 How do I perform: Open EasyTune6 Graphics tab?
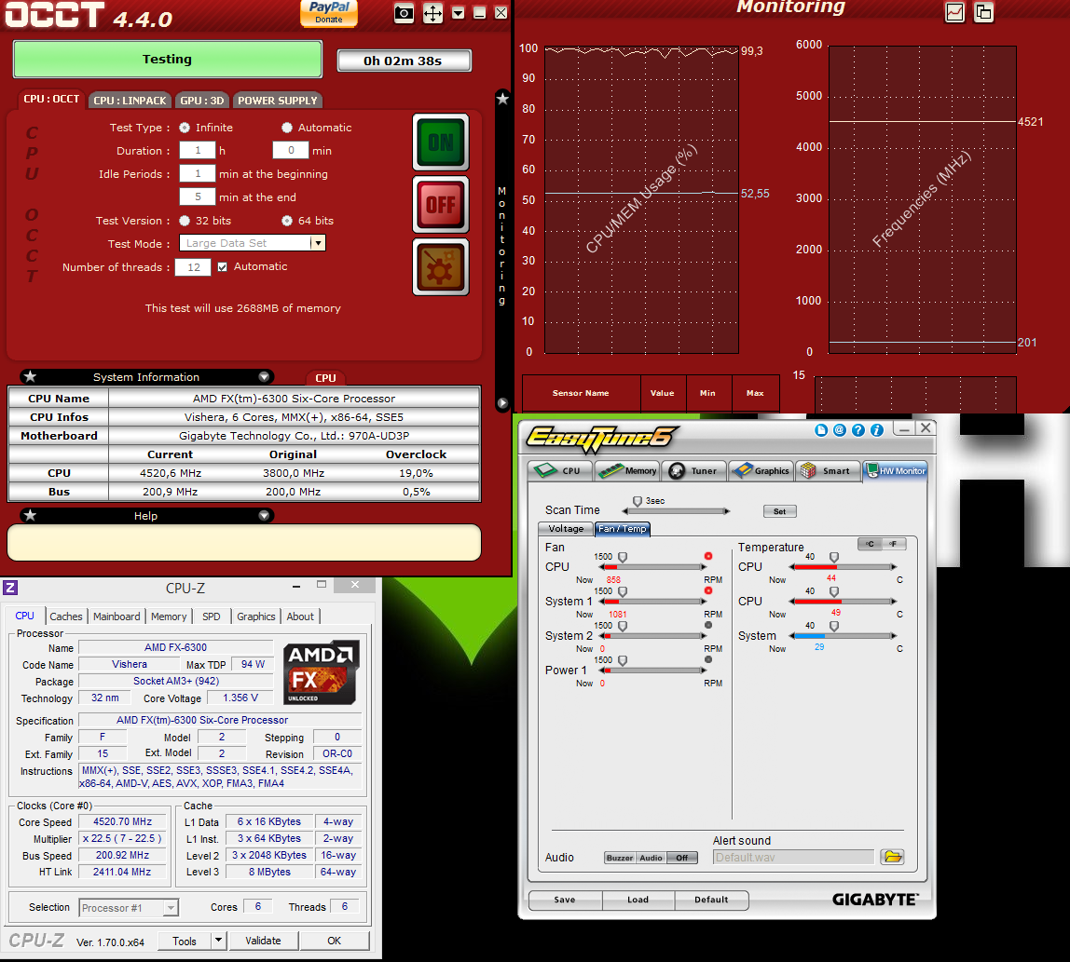pyautogui.click(x=761, y=470)
